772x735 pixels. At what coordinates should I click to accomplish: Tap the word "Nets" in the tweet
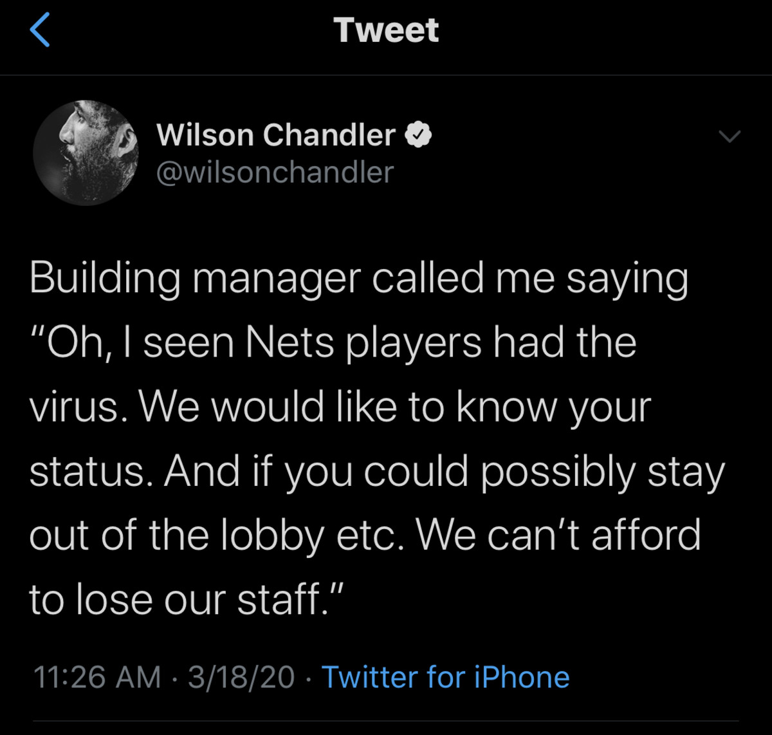[x=290, y=342]
